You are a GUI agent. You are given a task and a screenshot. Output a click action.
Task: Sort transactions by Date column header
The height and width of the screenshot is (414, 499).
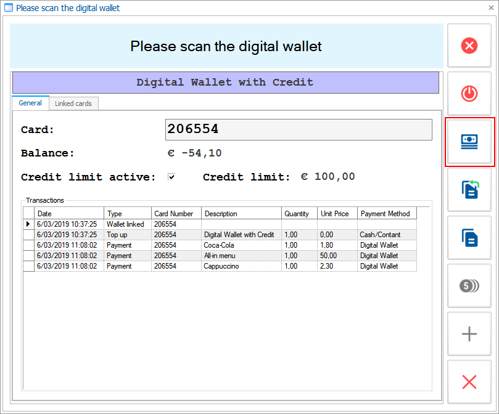click(x=69, y=214)
